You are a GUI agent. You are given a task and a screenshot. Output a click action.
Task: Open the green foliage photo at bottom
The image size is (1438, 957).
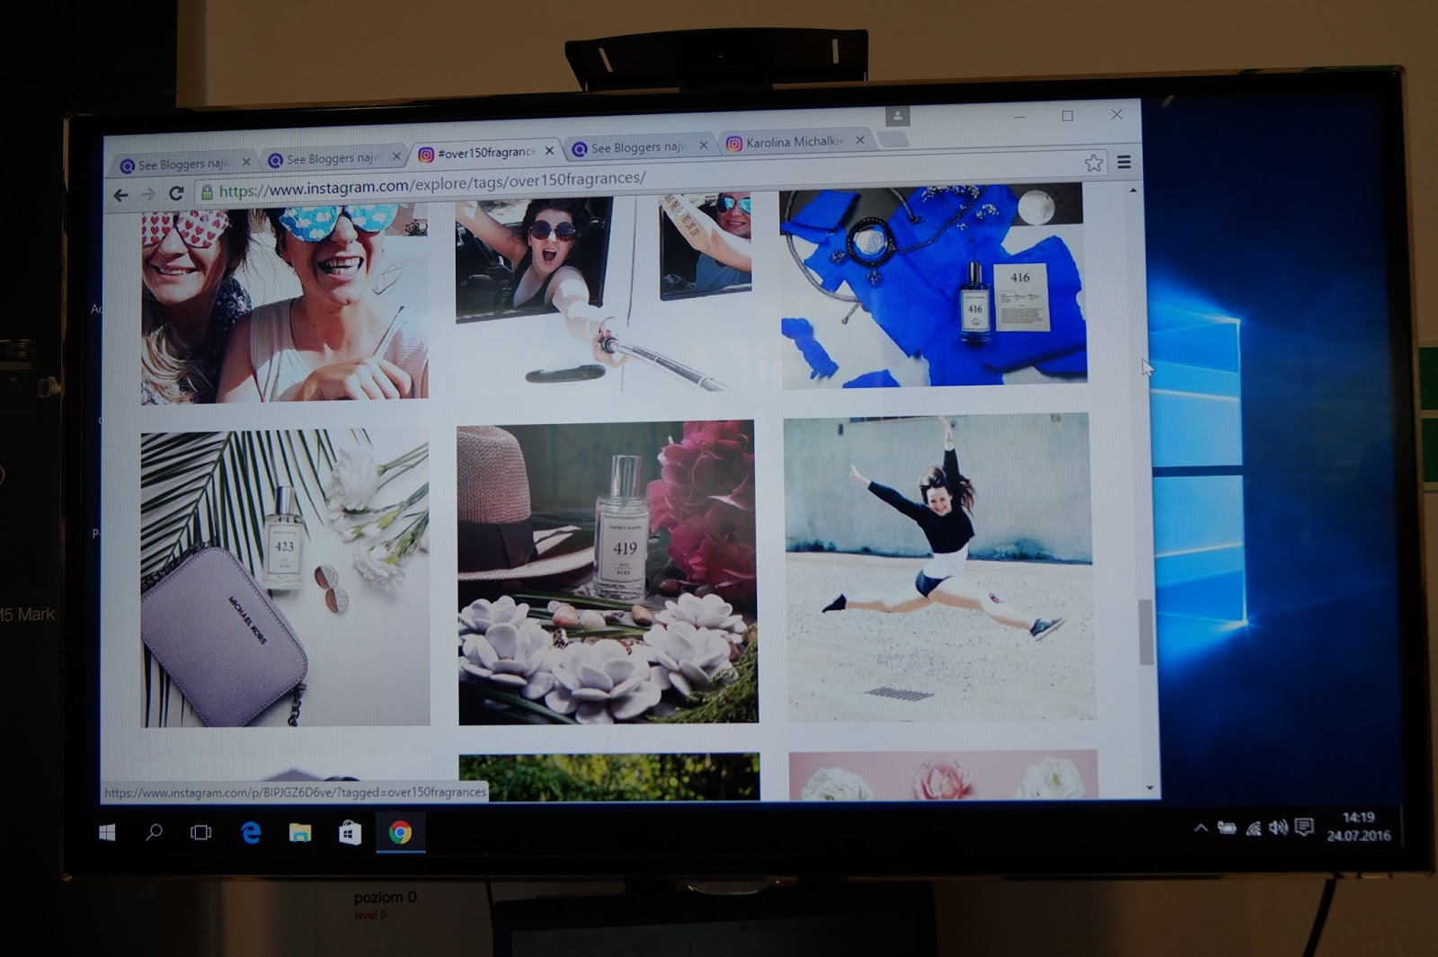click(609, 776)
